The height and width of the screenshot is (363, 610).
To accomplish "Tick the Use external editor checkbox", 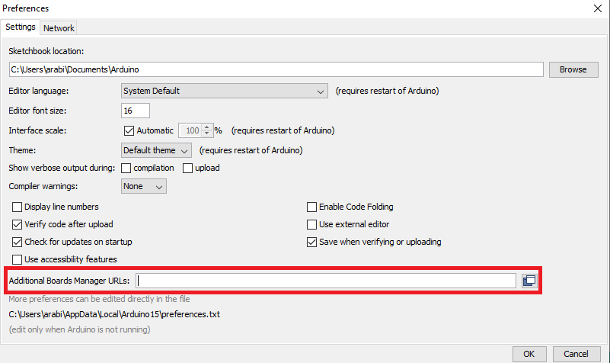I will [x=311, y=224].
